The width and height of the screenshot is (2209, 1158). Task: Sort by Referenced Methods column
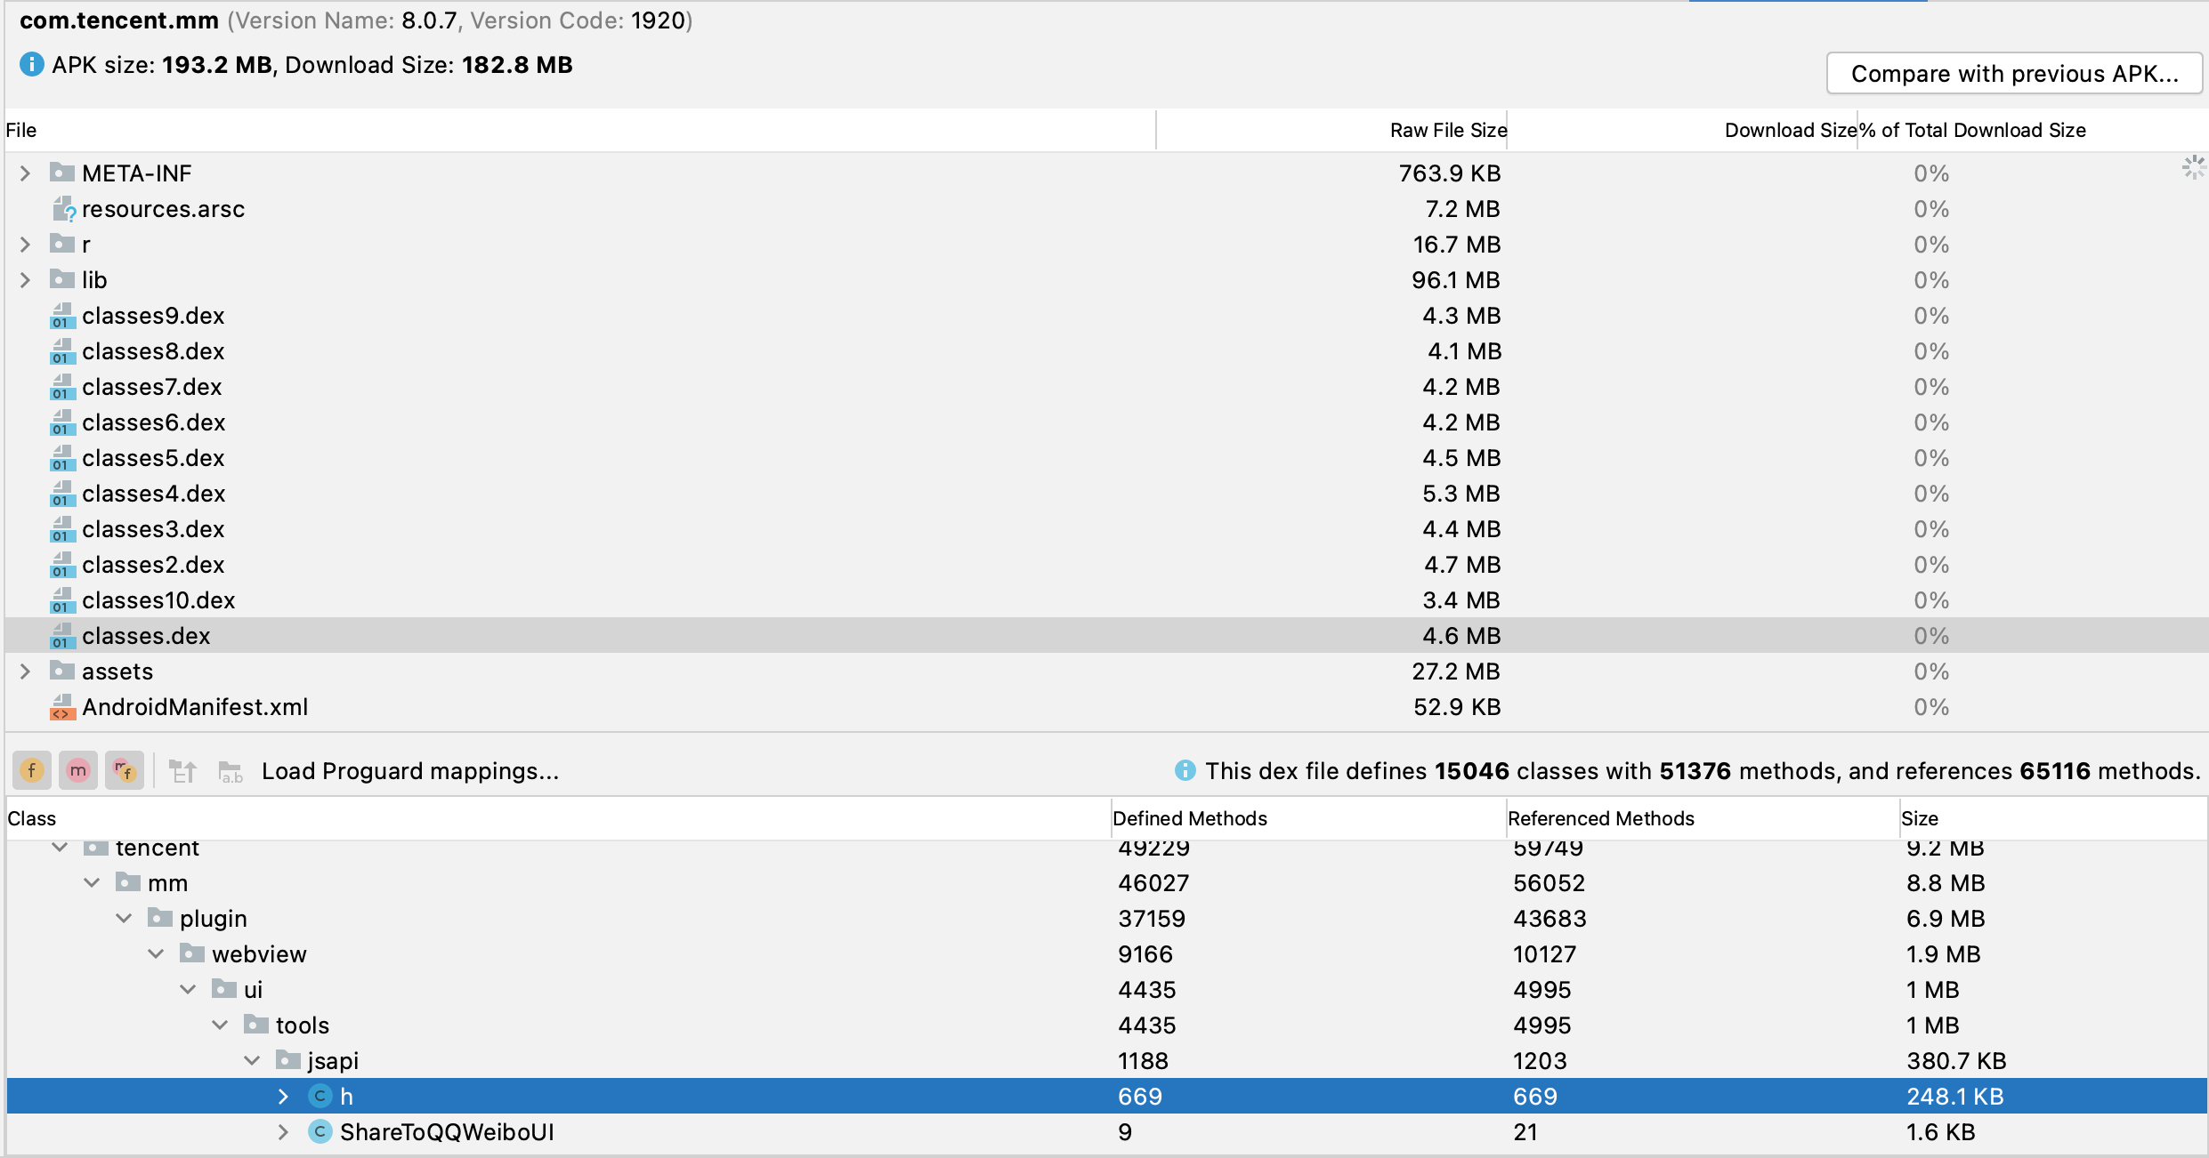(x=1703, y=818)
